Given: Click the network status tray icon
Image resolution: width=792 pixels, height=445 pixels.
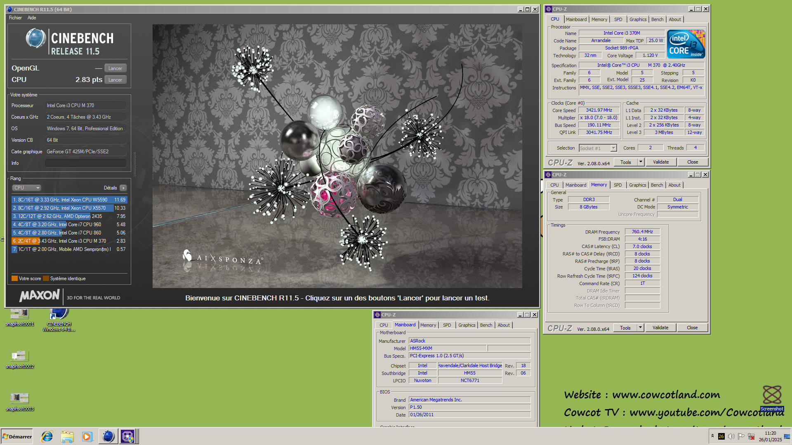Looking at the screenshot, I should click(751, 436).
